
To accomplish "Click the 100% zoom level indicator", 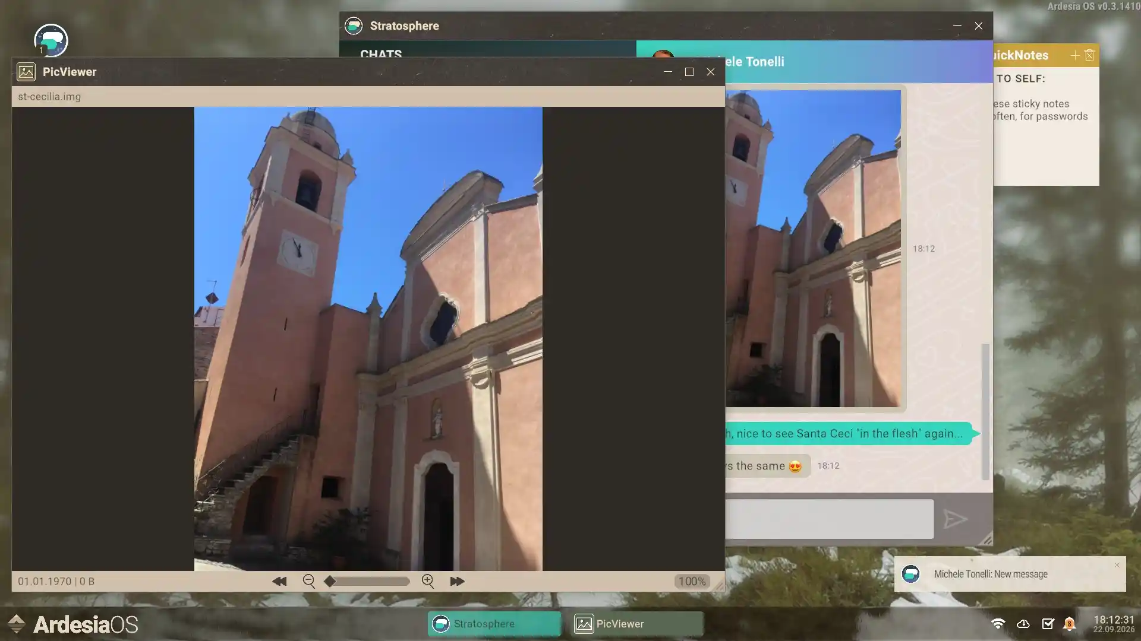I will pos(692,582).
